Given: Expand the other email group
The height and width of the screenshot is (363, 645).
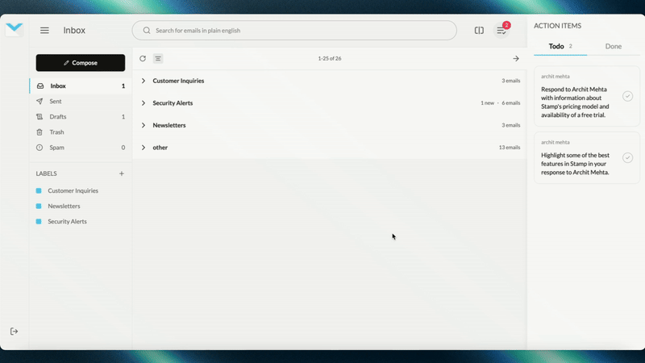Looking at the screenshot, I should coord(144,148).
